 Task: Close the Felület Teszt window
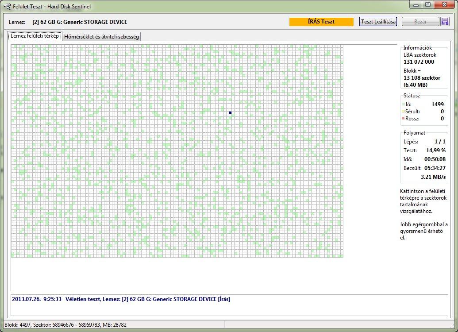pos(445,5)
